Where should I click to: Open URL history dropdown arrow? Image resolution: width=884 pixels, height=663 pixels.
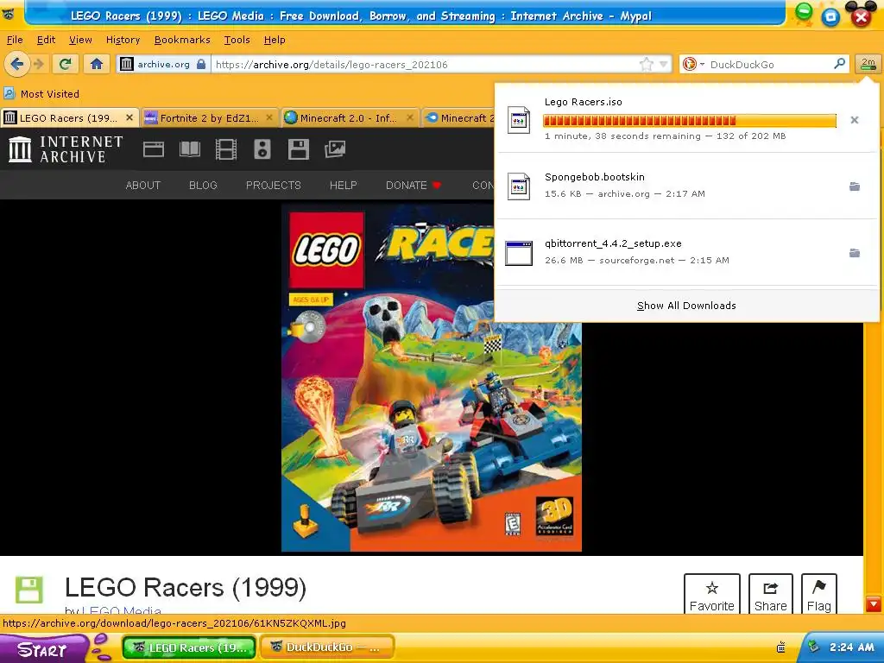[x=664, y=64]
